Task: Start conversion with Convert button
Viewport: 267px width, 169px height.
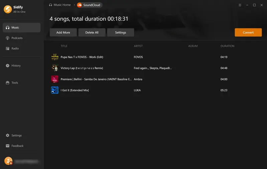Action: pos(248,32)
